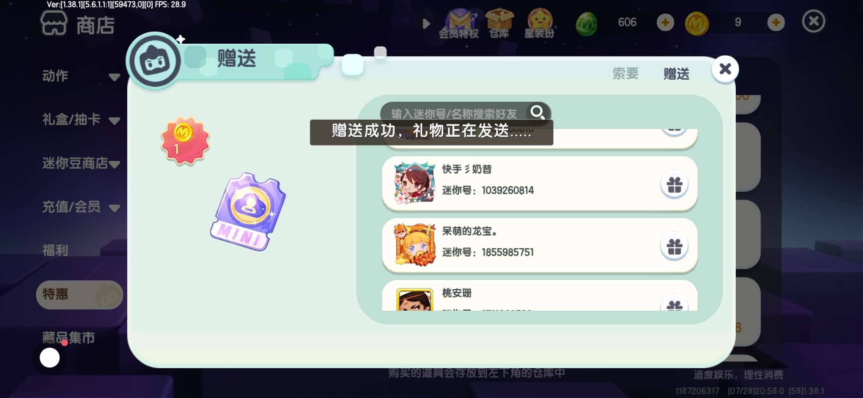863x398 pixels.
Task: Expand the 动作 category
Action: click(x=80, y=76)
